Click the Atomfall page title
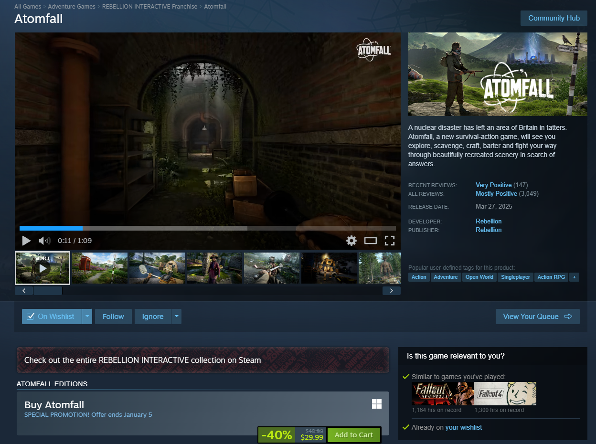The image size is (596, 444). click(39, 19)
